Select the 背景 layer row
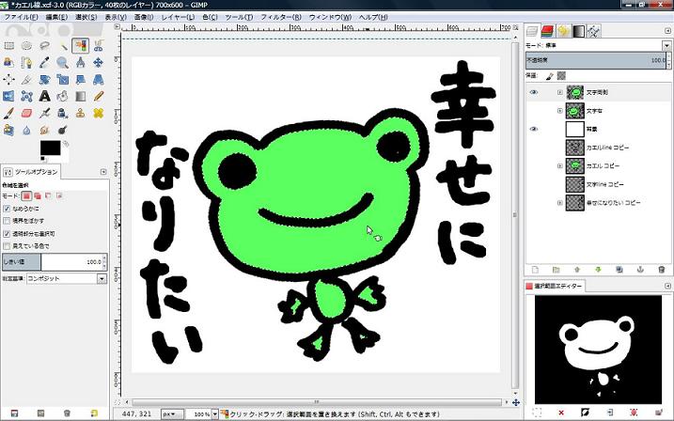 click(598, 129)
